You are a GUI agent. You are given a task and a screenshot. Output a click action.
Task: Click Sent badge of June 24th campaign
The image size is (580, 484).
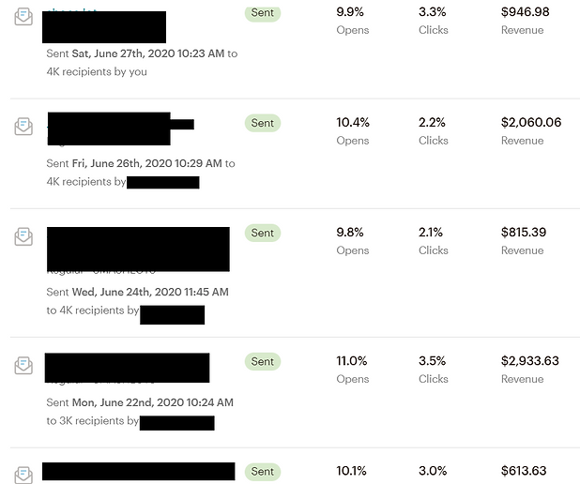pos(263,233)
